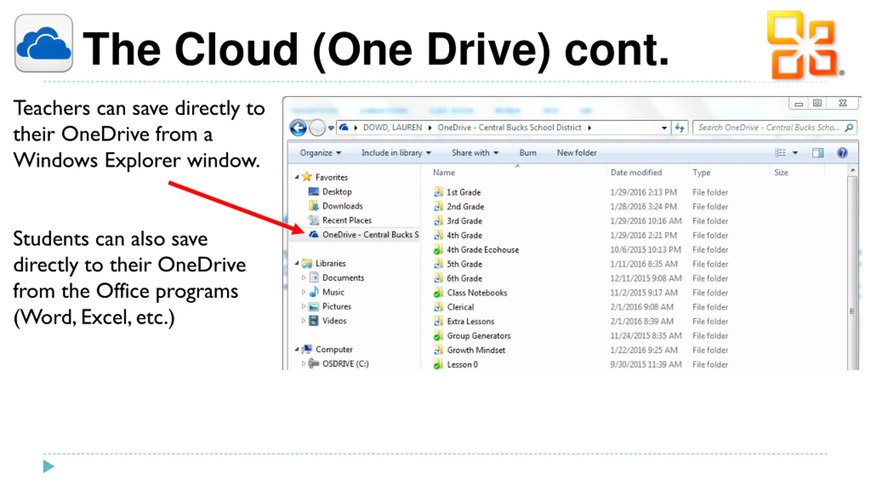Select the Group Generators folder
Screen dimensions: 871x490
point(478,336)
